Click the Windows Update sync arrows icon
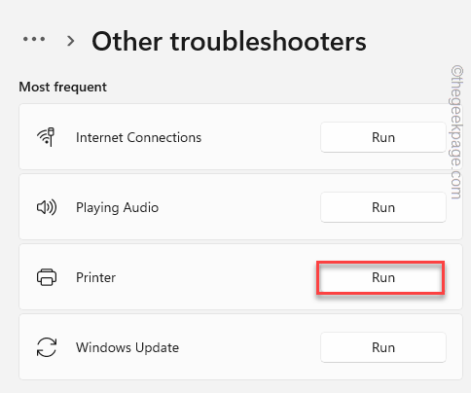The height and width of the screenshot is (393, 471). coord(47,347)
